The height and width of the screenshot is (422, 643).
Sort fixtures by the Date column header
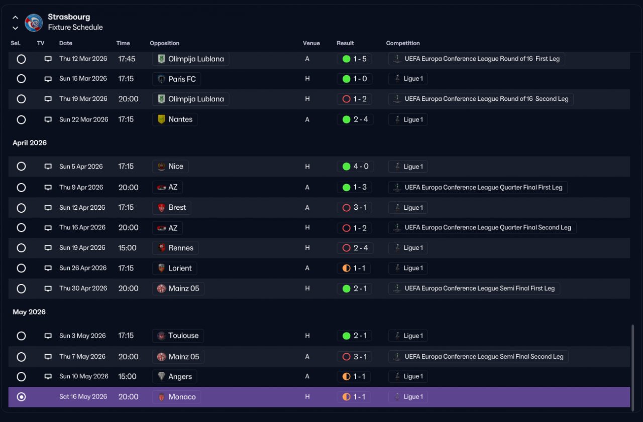coord(66,43)
